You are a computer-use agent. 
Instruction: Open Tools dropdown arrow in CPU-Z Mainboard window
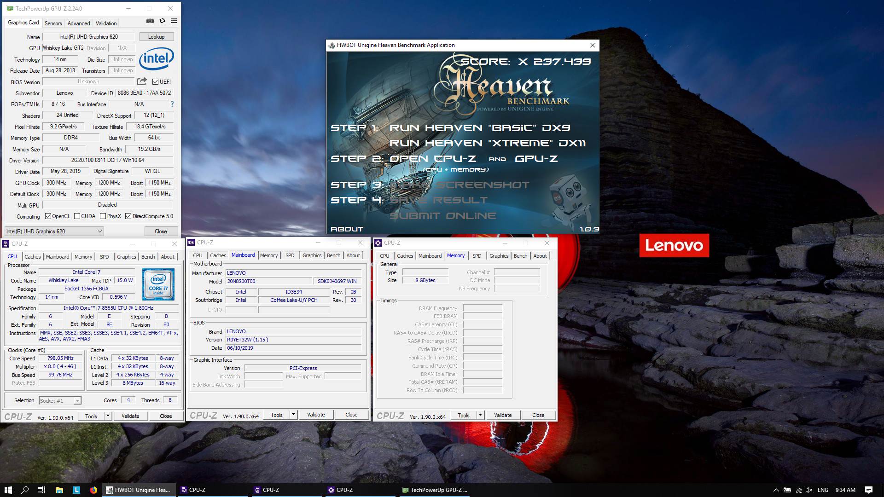point(293,415)
